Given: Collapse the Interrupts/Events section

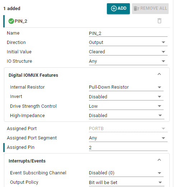Looking at the screenshot, I should tap(159, 160).
